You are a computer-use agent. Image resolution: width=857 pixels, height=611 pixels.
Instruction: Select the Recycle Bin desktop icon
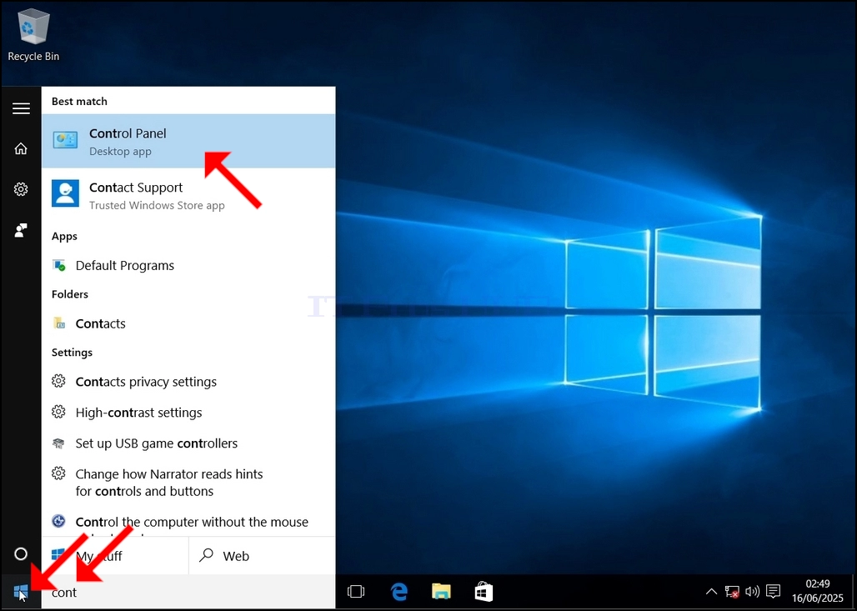33,35
